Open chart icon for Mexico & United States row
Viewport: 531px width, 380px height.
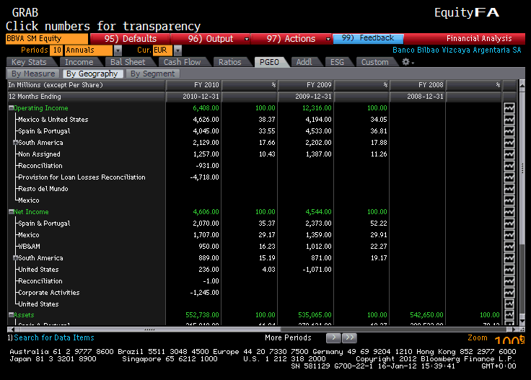click(x=509, y=120)
